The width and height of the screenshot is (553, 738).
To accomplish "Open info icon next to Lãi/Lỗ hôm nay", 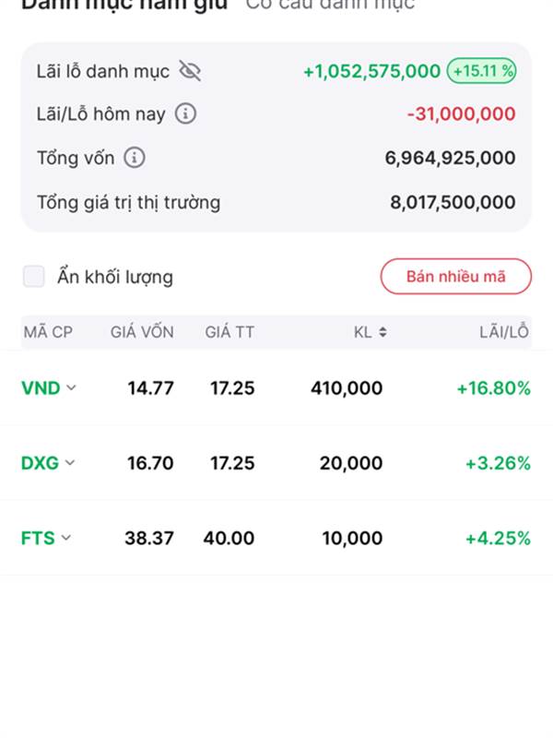I will 185,113.
